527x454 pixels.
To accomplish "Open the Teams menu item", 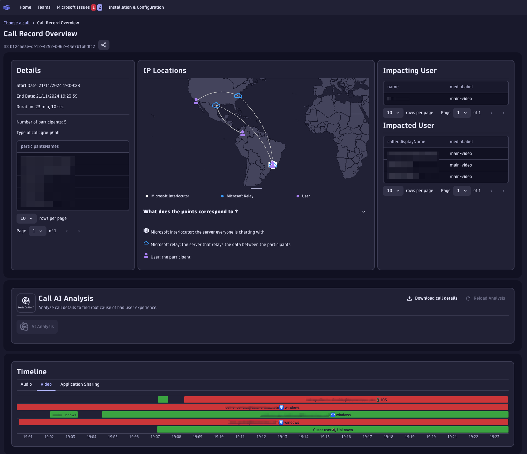I will click(44, 7).
